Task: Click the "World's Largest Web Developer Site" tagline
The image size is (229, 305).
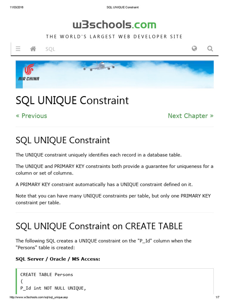Action: [x=114, y=37]
